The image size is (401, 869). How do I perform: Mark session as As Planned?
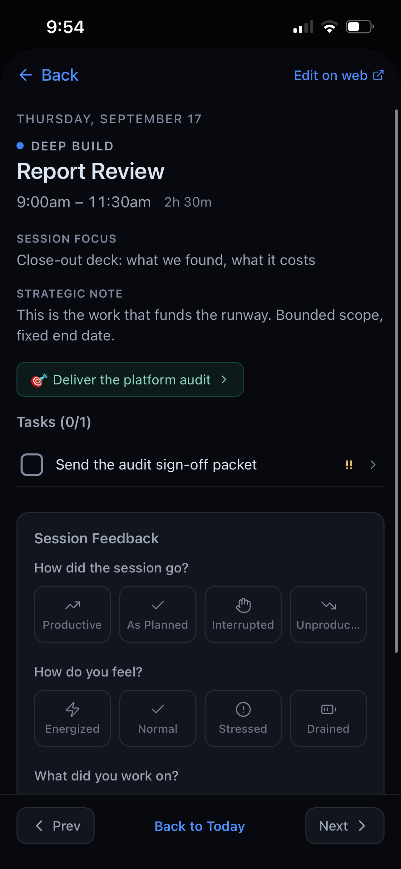point(158,614)
